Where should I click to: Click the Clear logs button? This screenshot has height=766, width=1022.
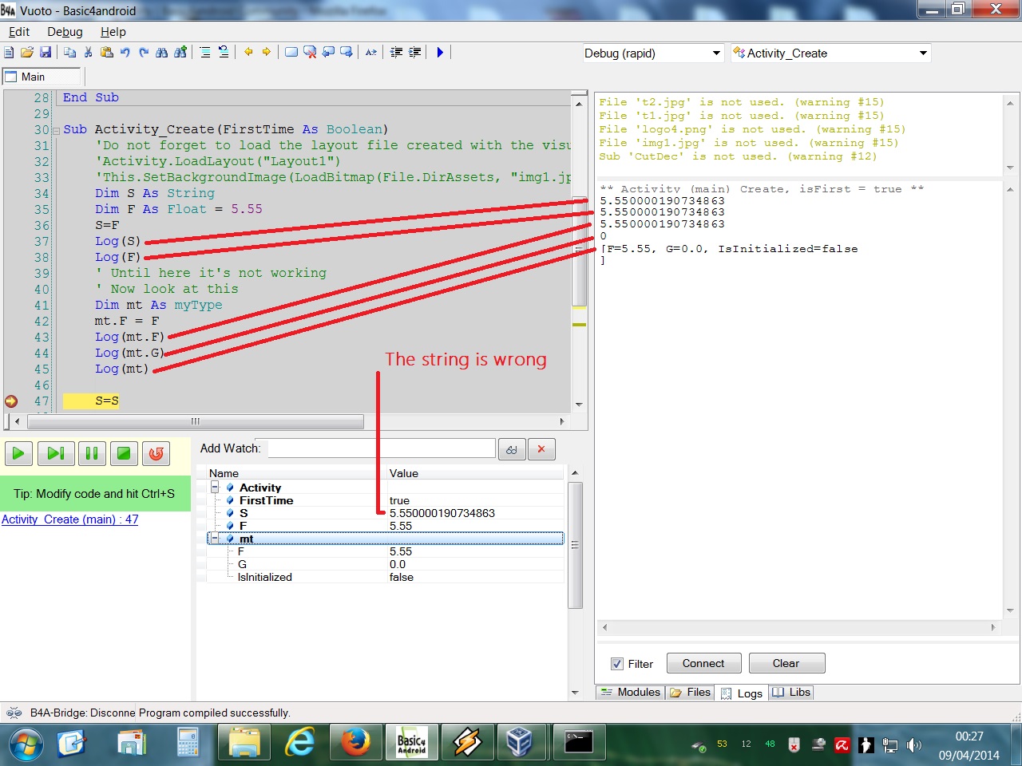click(x=786, y=663)
